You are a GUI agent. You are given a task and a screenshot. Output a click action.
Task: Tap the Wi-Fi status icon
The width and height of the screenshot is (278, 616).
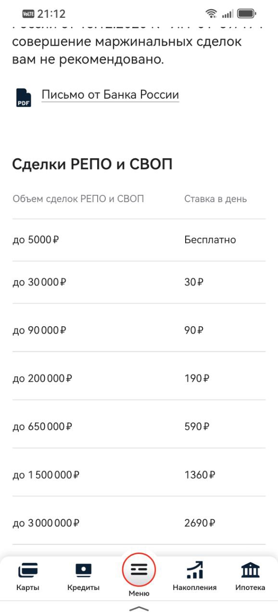211,13
